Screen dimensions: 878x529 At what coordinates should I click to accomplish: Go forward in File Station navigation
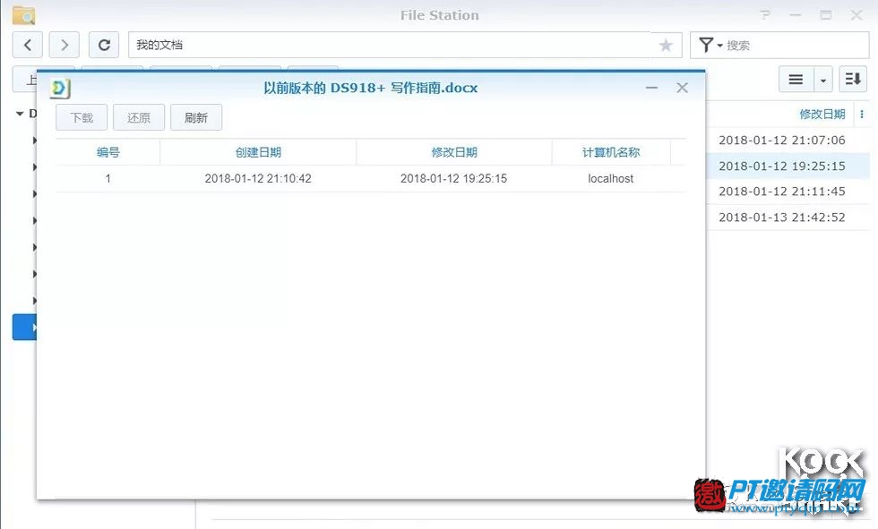[x=64, y=45]
